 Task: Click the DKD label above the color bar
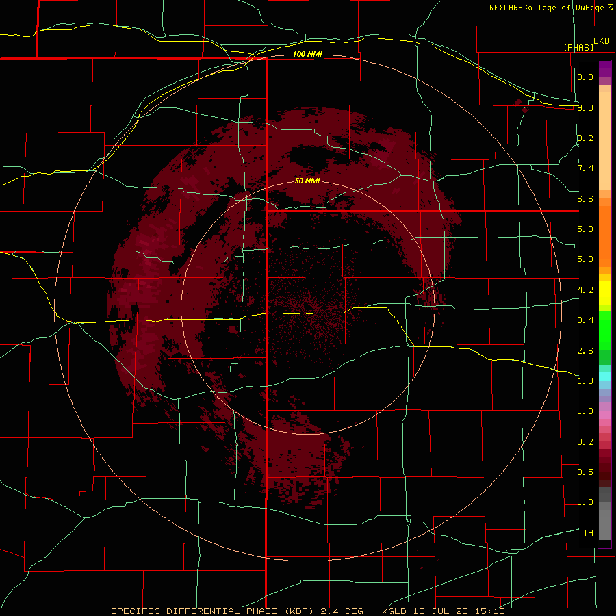[602, 41]
